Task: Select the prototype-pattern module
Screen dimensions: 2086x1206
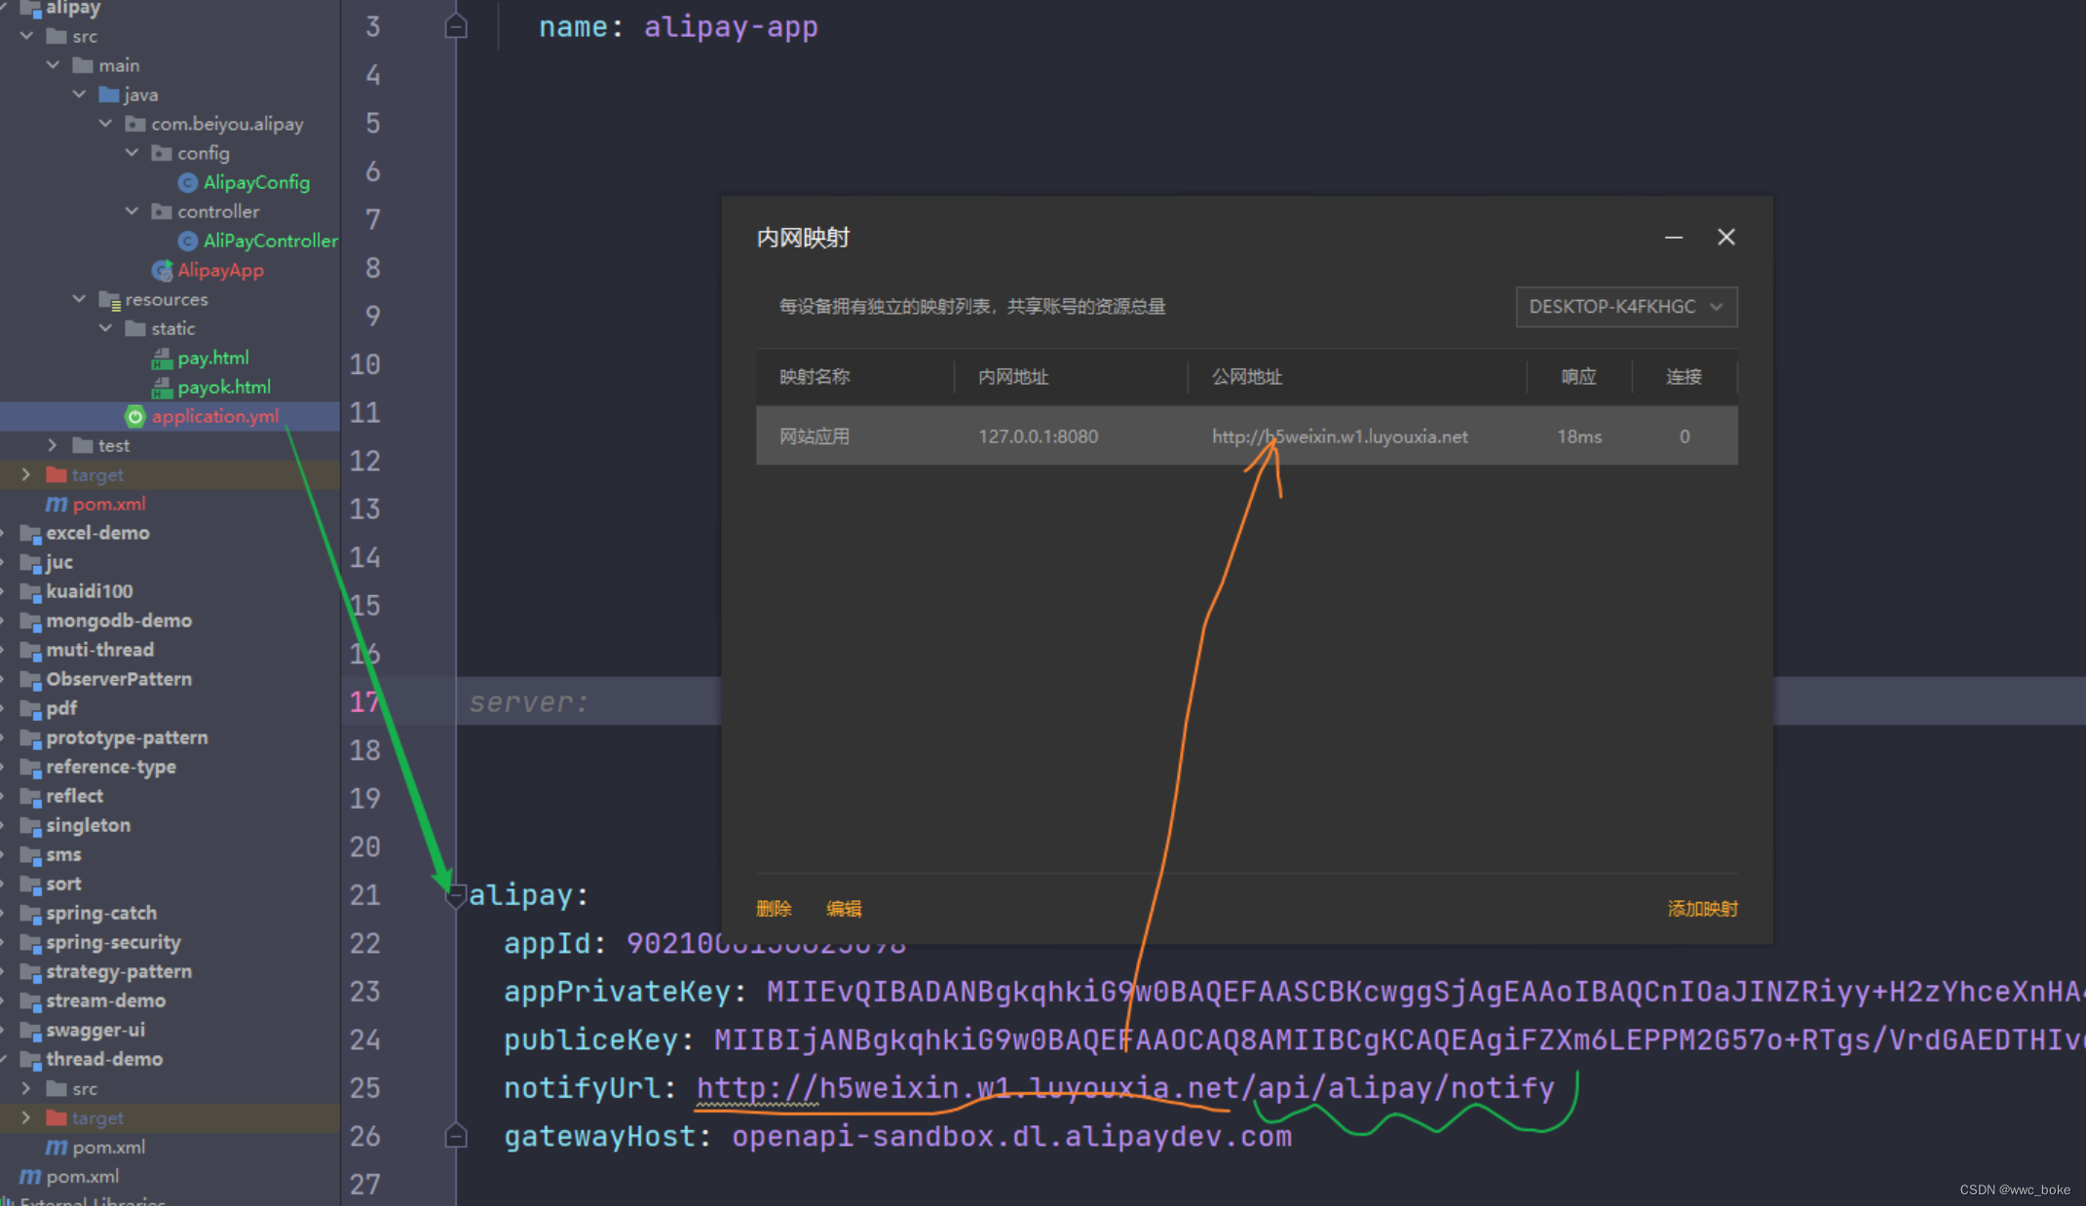Action: [127, 737]
